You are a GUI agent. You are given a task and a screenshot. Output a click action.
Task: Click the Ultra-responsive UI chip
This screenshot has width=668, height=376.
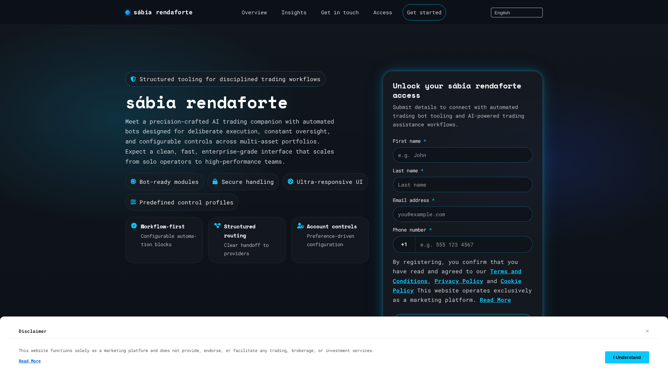point(325,182)
